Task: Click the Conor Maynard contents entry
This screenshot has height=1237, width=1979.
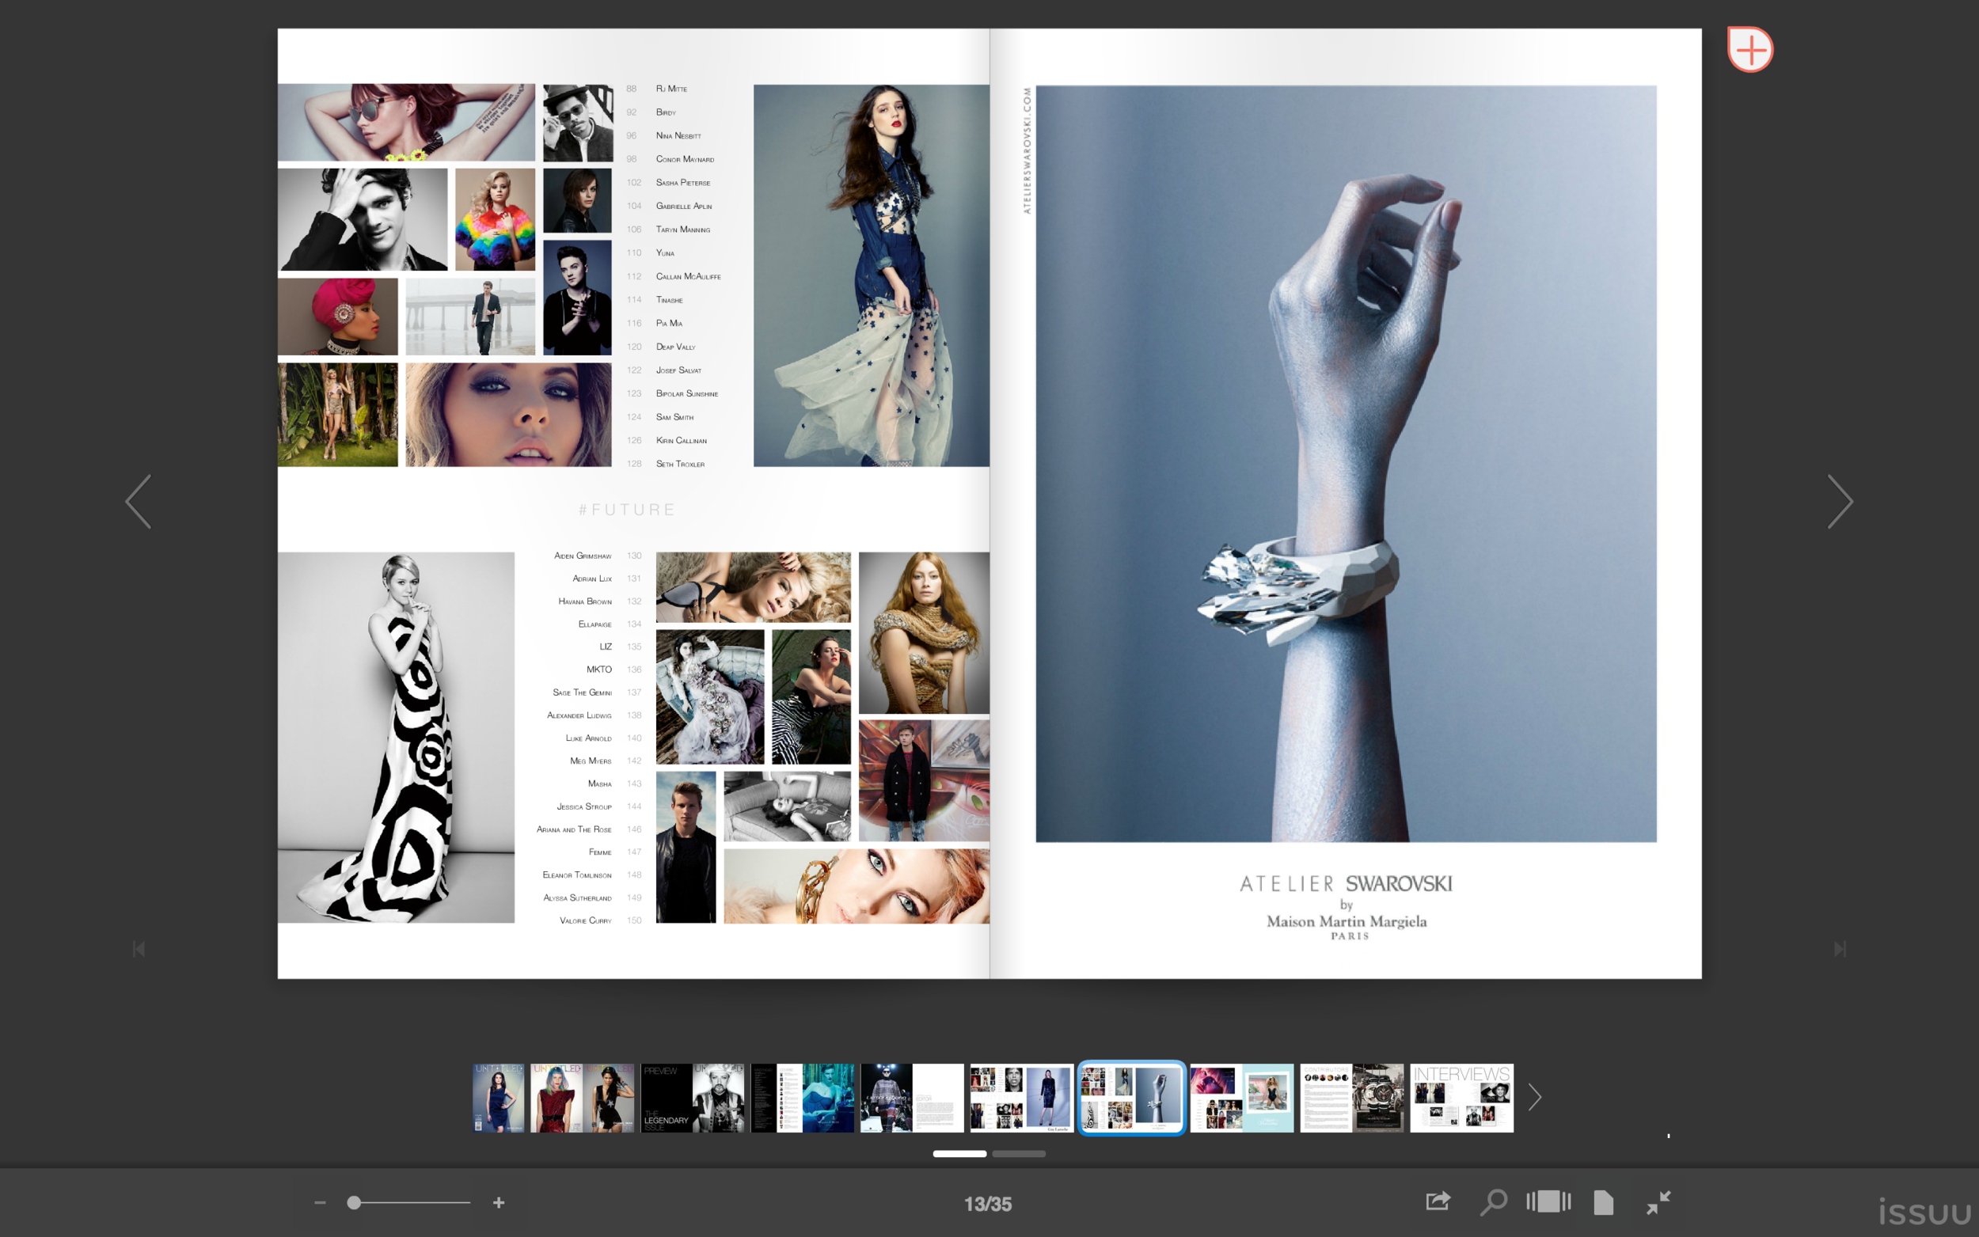Action: pyautogui.click(x=685, y=159)
